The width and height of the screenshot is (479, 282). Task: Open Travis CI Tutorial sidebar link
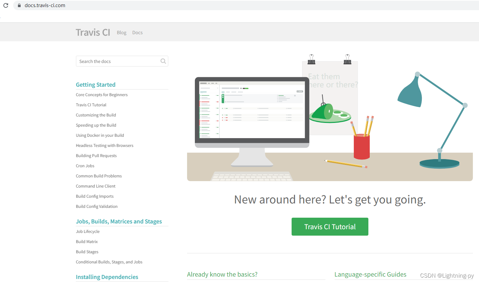click(91, 105)
